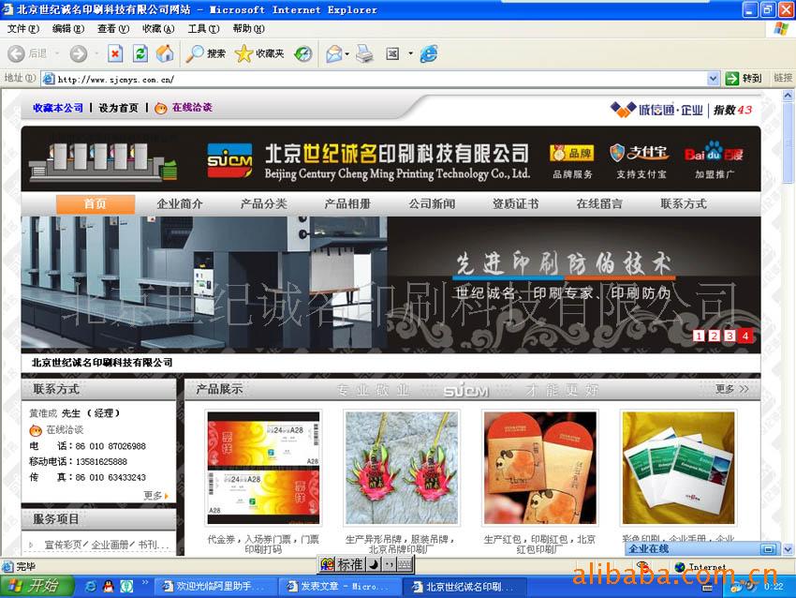
Task: Select the 产品分类 navigation tab
Action: click(x=264, y=204)
